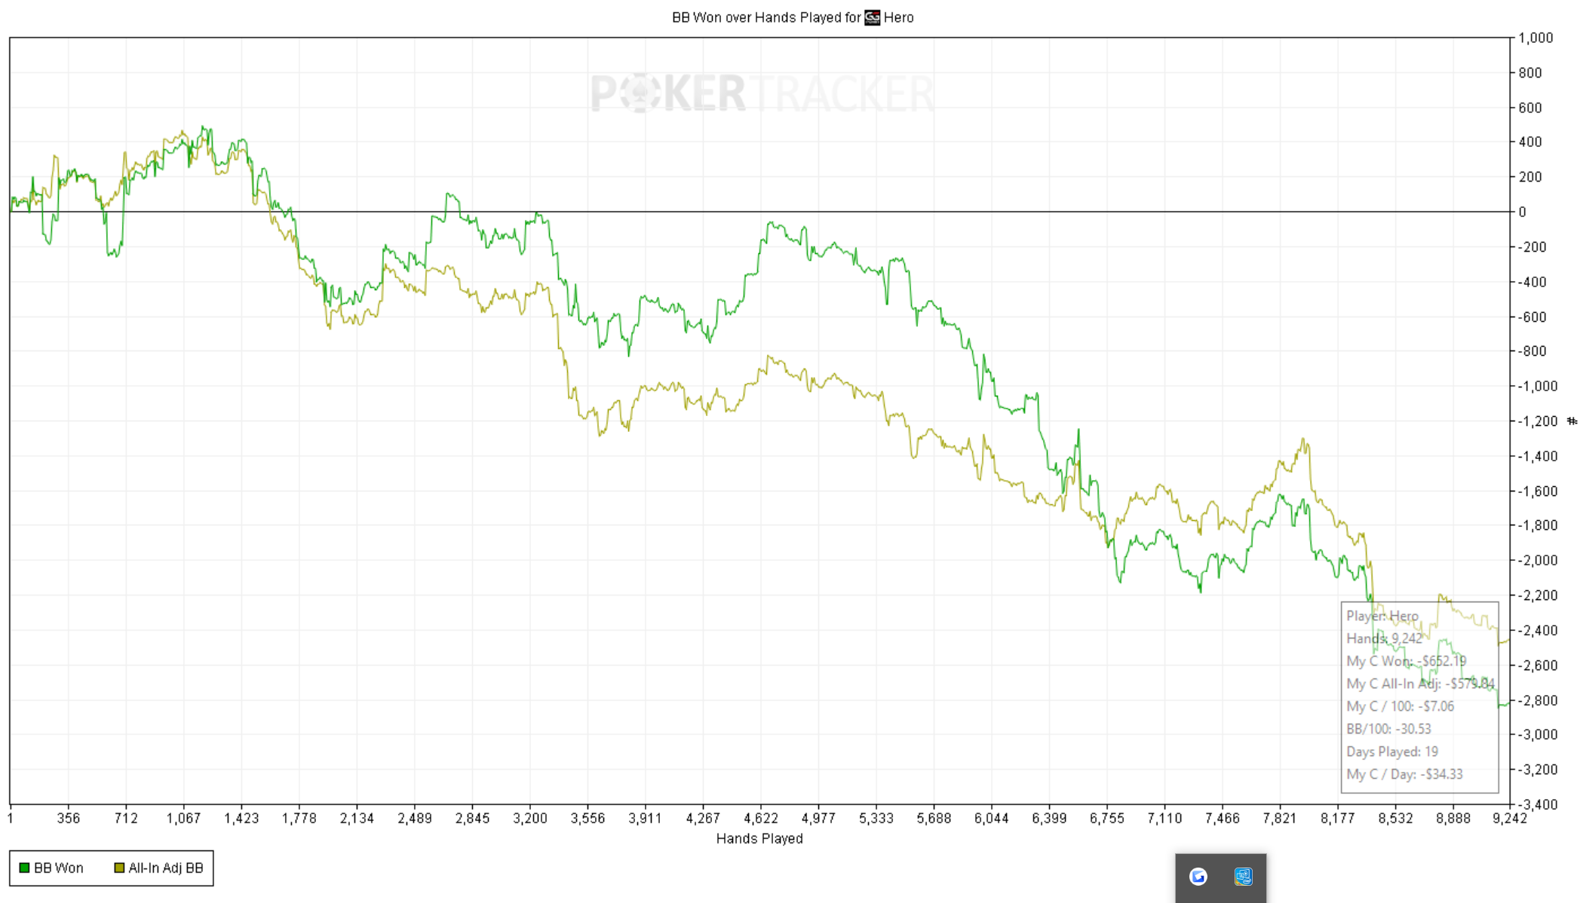This screenshot has height=903, width=1580.
Task: Click the "Days Played: 19" tooltip line
Action: 1392,751
